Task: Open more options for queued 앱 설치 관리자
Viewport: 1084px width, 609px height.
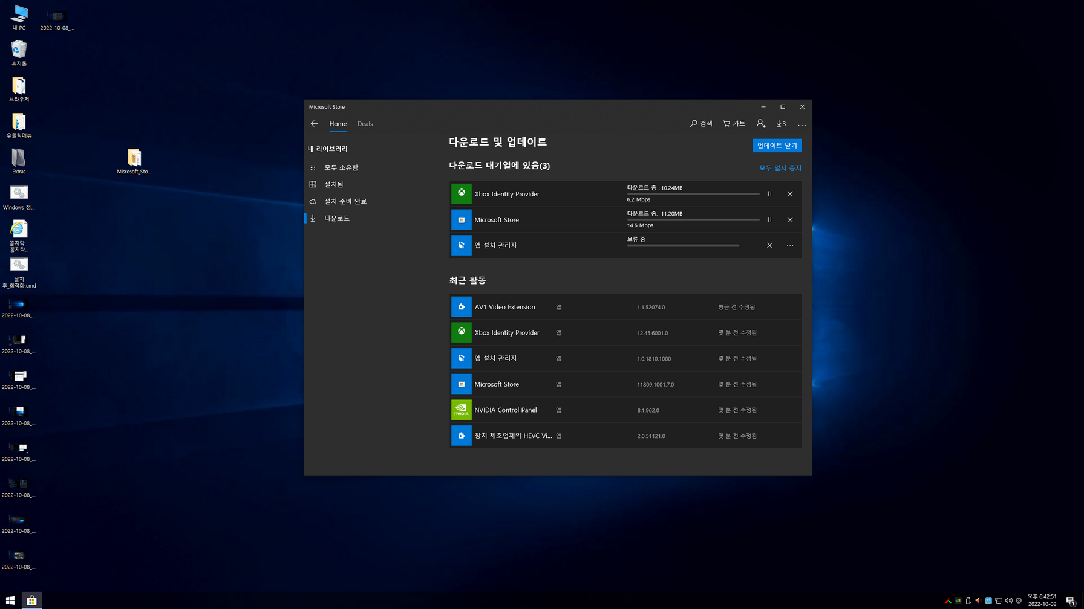Action: click(x=790, y=245)
